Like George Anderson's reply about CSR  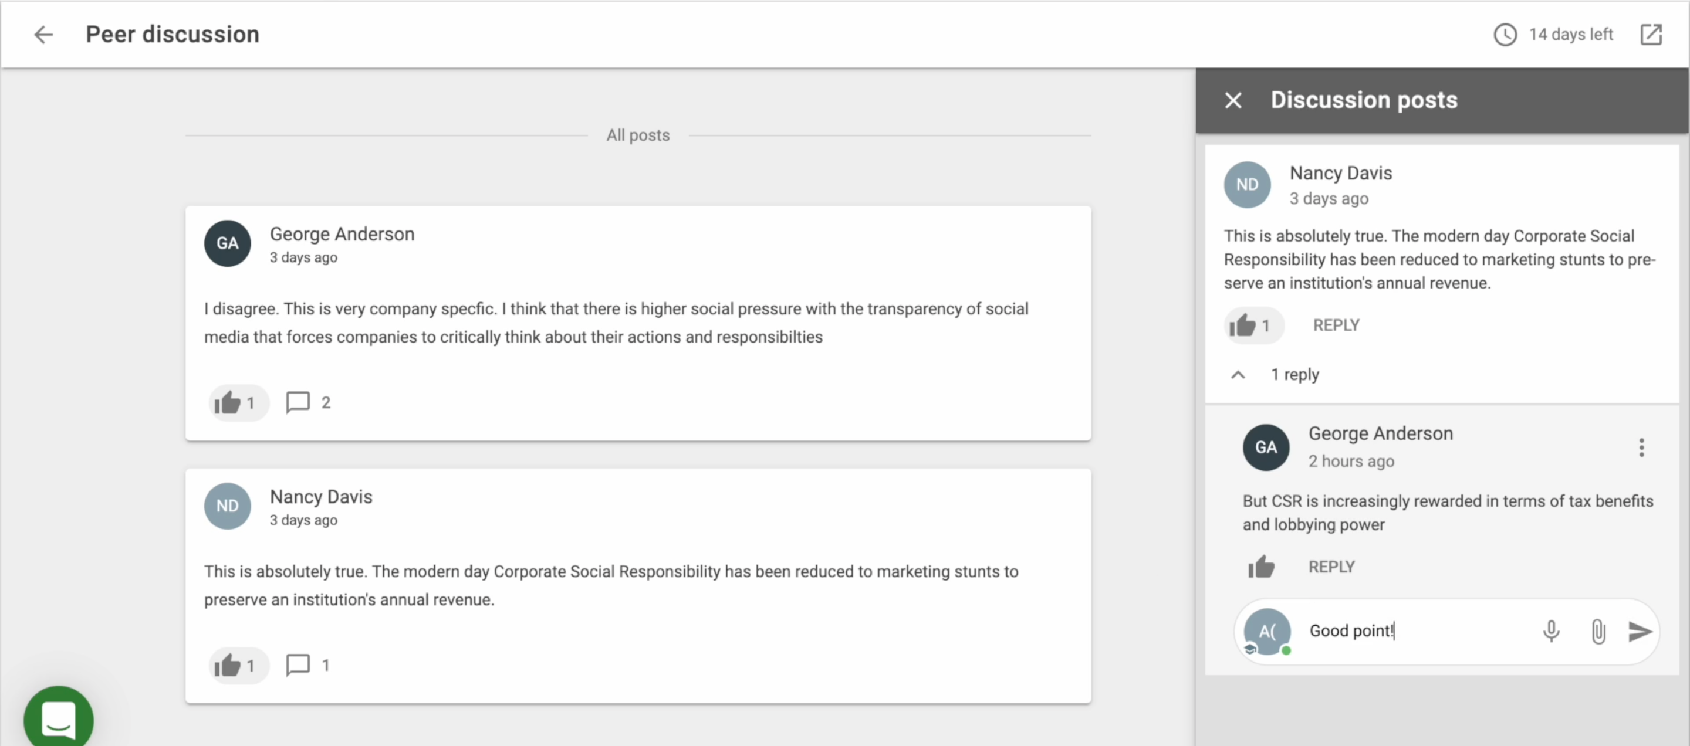click(x=1261, y=567)
